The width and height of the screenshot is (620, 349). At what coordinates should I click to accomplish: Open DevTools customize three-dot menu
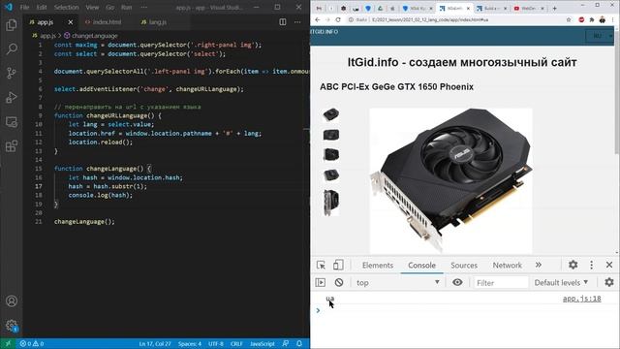(x=592, y=265)
